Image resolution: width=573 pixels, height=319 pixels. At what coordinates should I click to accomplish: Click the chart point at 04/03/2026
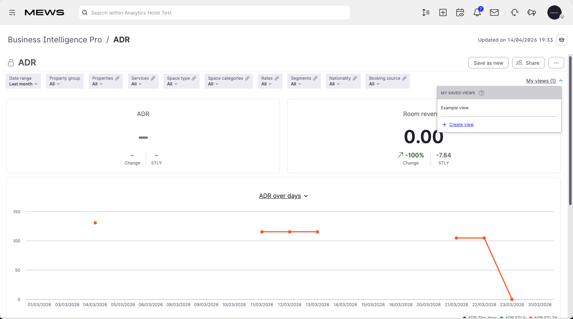[95, 223]
